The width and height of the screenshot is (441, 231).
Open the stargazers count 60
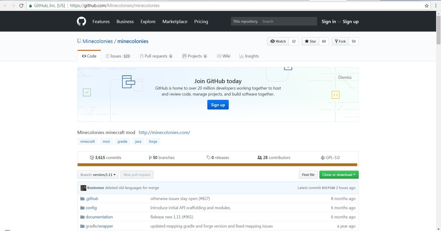tap(324, 41)
